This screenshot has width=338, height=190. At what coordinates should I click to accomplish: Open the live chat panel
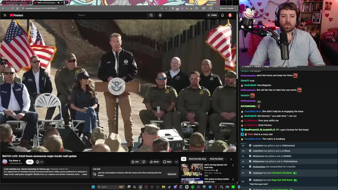[x=172, y=174]
